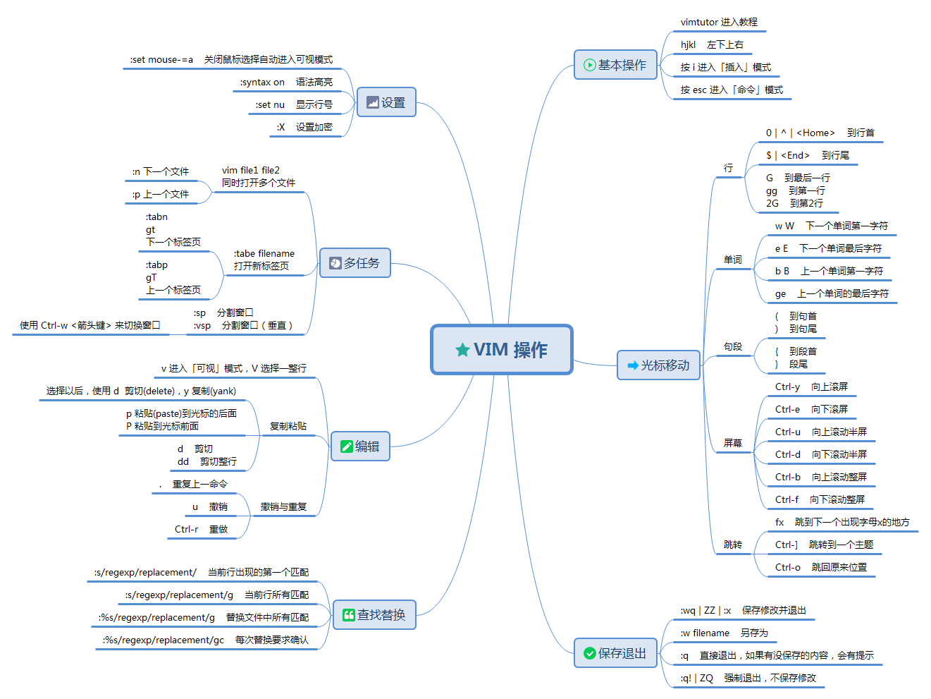Click the play icon in 基本操作 node
Viewport: 931px width, 699px height.
[x=590, y=65]
